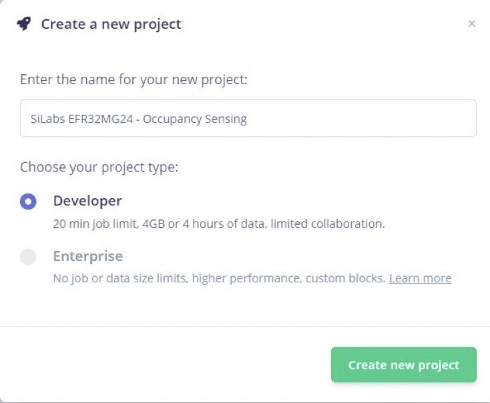The image size is (490, 403).
Task: Click the '20 min job limit' description text
Action: point(96,224)
